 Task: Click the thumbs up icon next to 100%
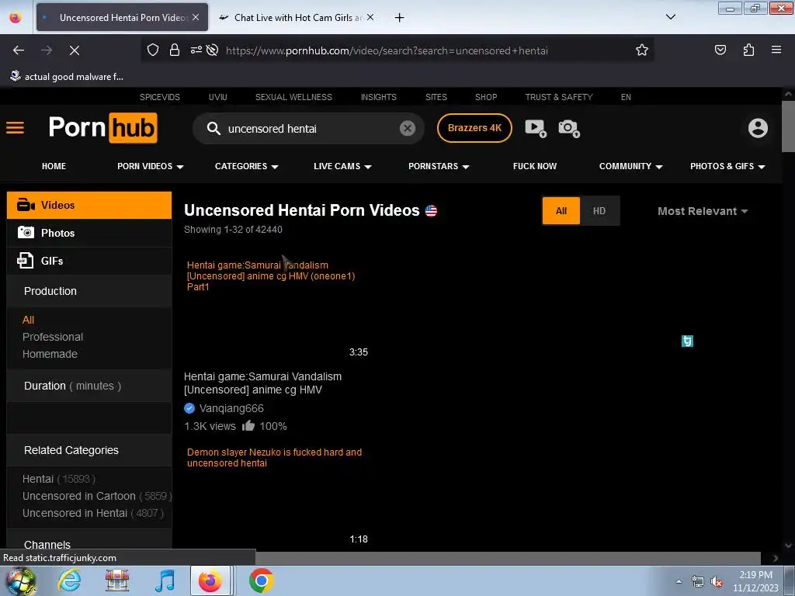(248, 426)
